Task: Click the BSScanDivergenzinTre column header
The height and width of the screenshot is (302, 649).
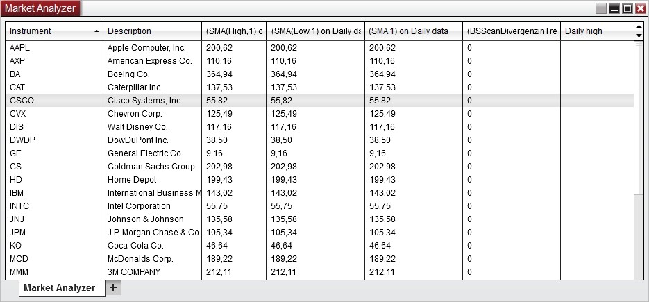Action: (512, 31)
